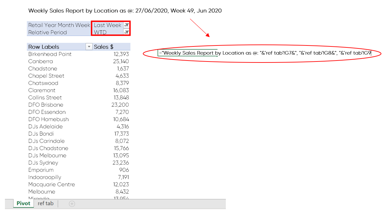Open the WTD filter icon
Screen dimensions: 385x211
pos(126,32)
